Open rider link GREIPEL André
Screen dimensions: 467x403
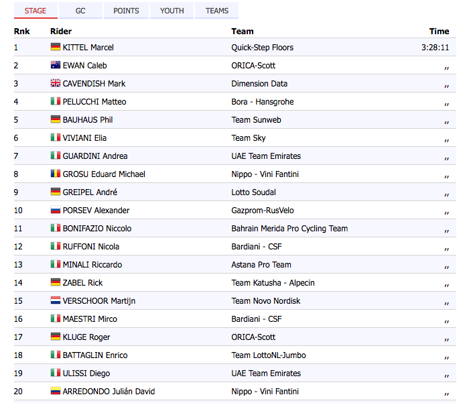pyautogui.click(x=90, y=192)
